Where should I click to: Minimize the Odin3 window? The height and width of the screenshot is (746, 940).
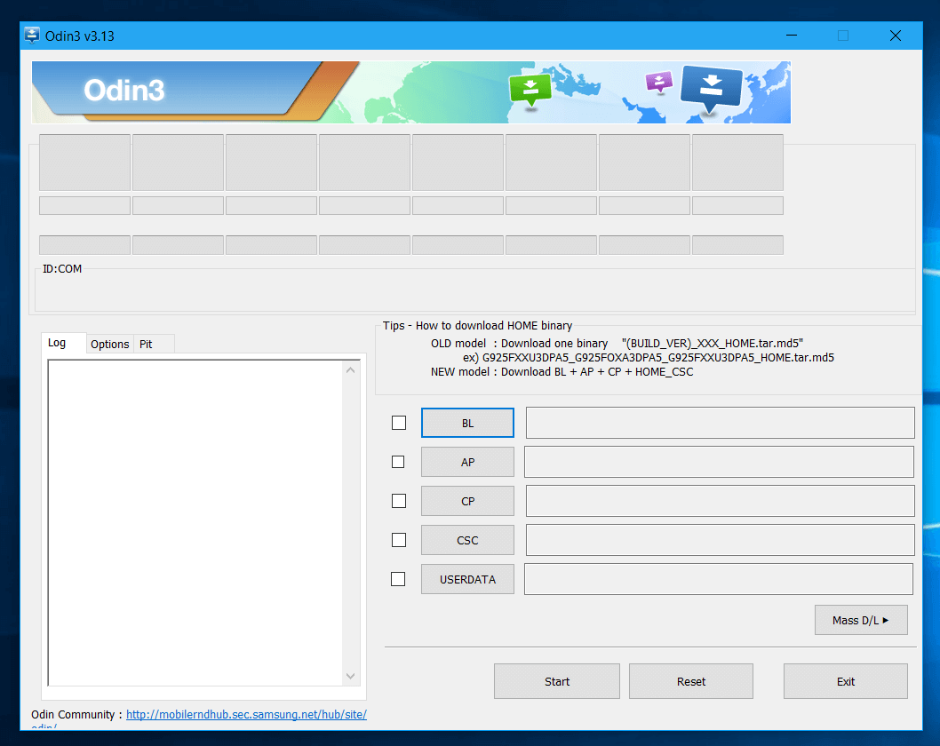792,36
